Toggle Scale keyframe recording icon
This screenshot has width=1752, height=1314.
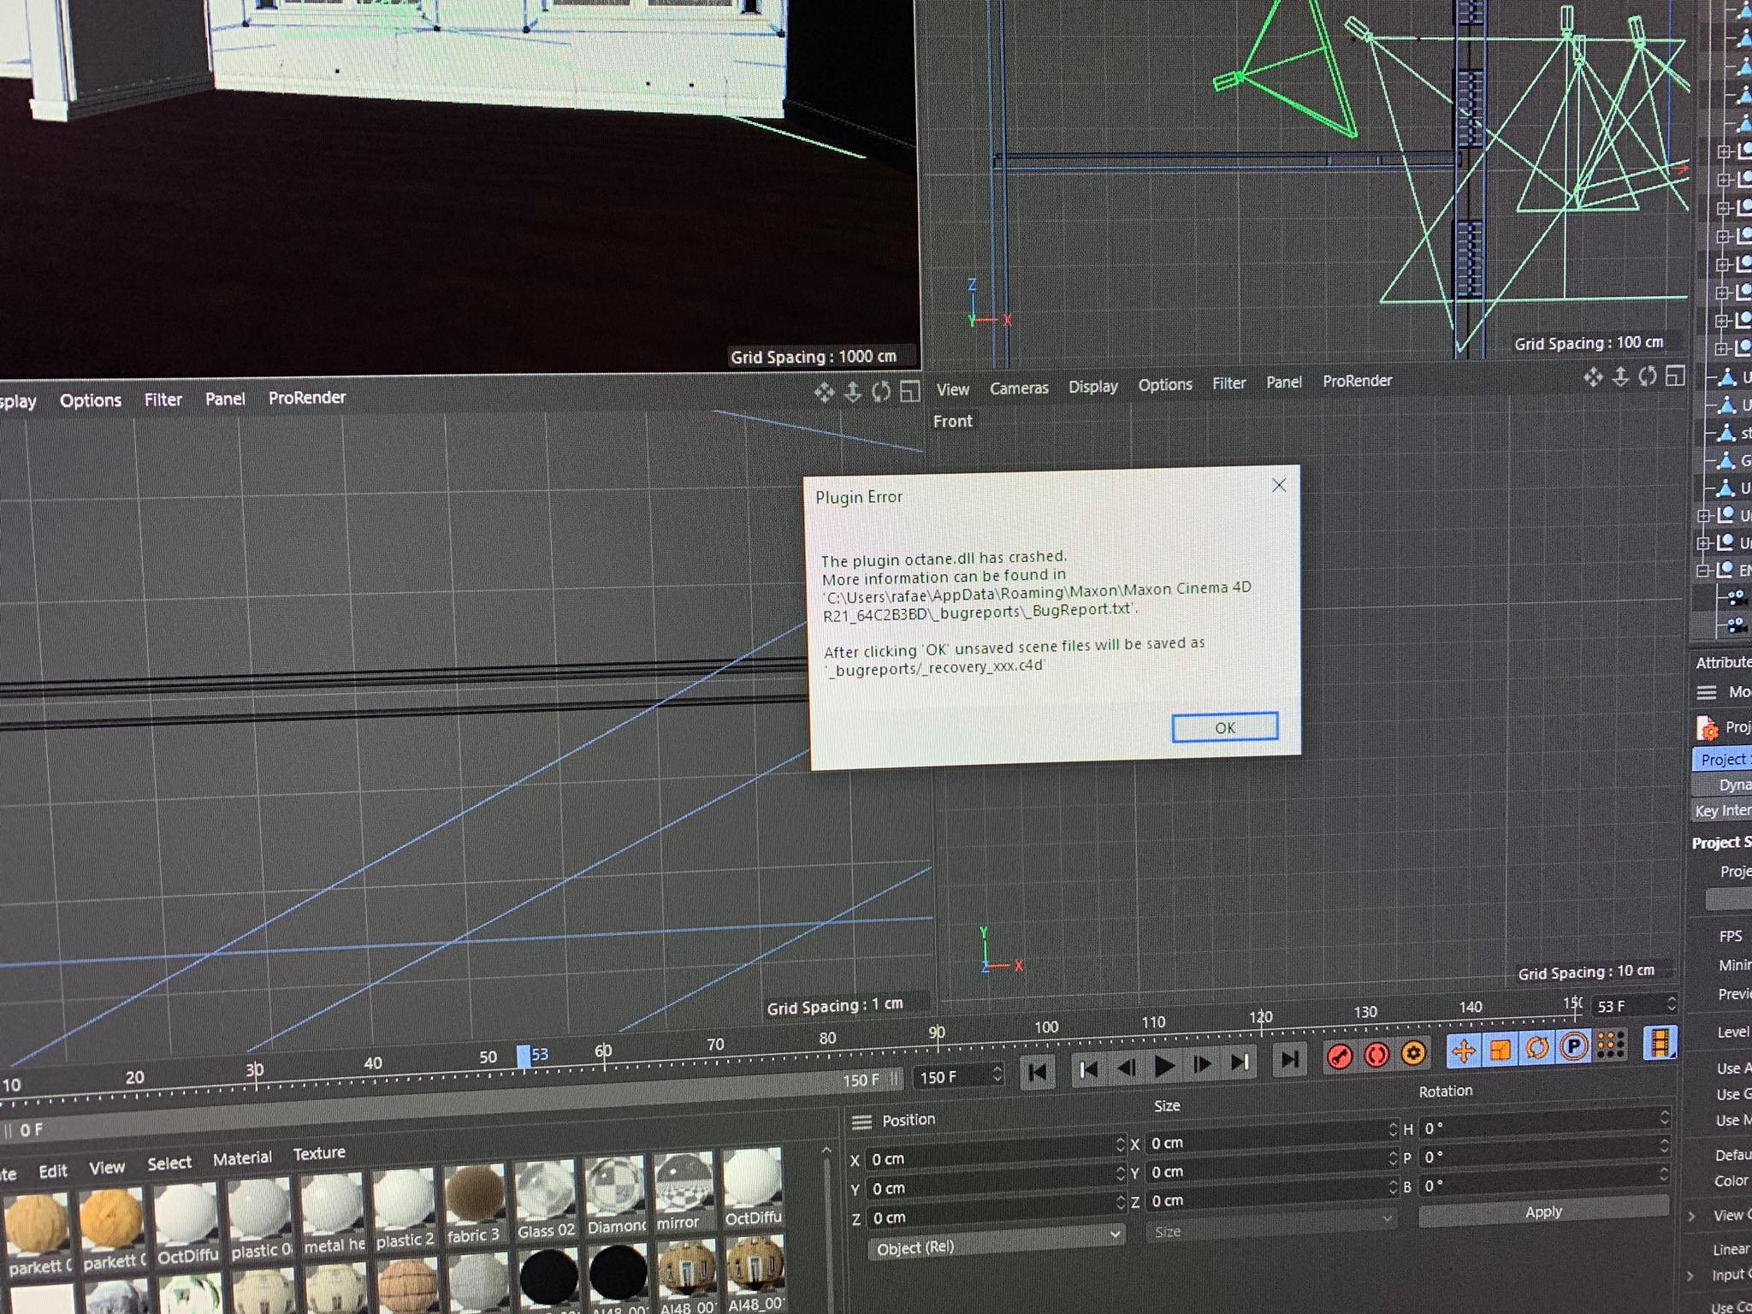tap(1500, 1049)
